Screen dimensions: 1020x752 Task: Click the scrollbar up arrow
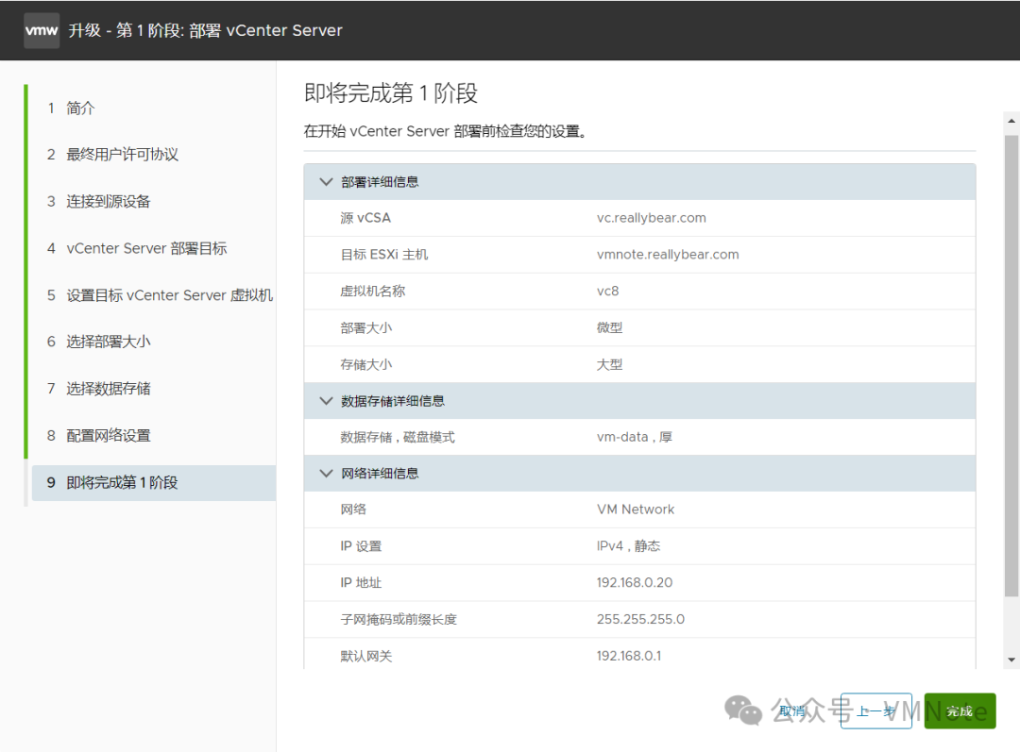pyautogui.click(x=1011, y=121)
